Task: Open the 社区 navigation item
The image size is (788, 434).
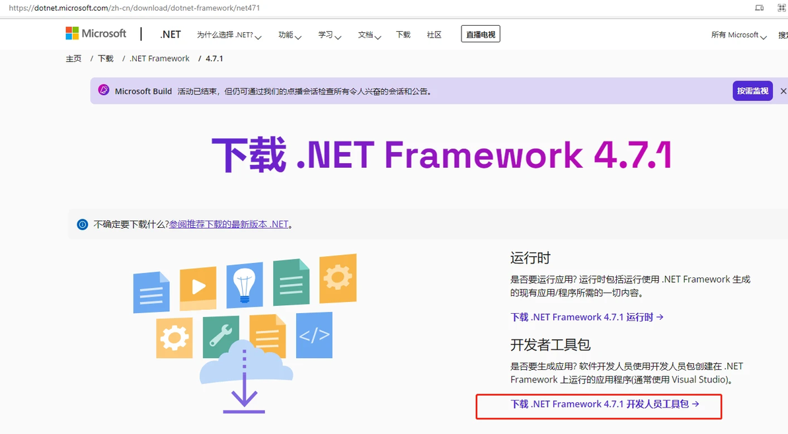Action: click(434, 34)
